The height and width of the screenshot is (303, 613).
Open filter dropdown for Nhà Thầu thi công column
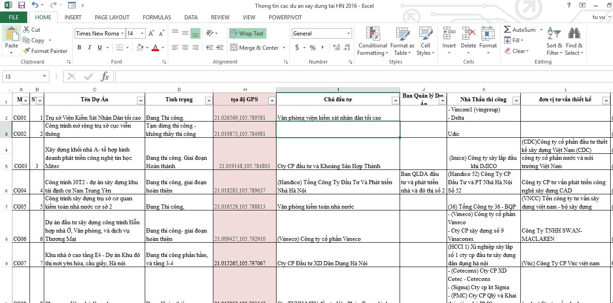516,100
